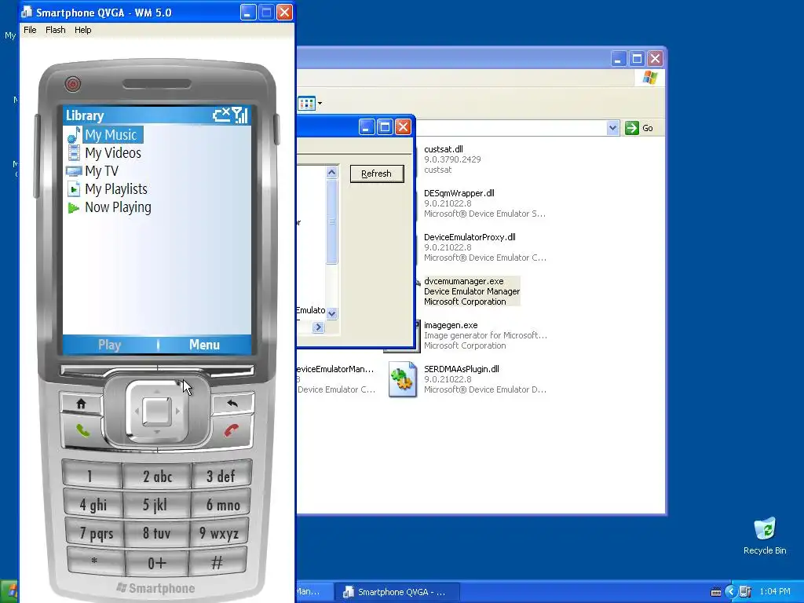
Task: Click the hash key on keypad
Action: (218, 561)
